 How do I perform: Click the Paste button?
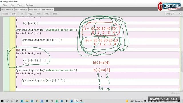point(39,14)
